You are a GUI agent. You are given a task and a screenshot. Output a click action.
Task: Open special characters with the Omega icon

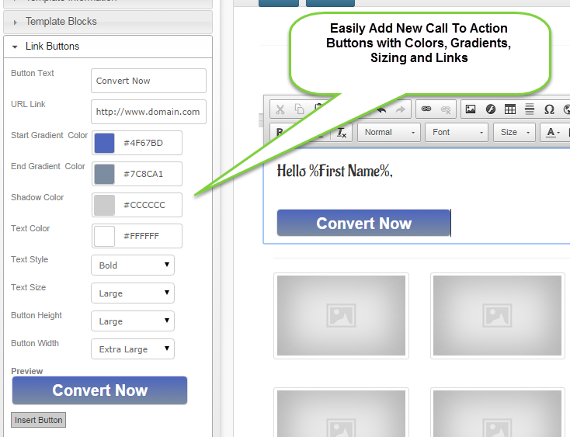pyautogui.click(x=549, y=109)
